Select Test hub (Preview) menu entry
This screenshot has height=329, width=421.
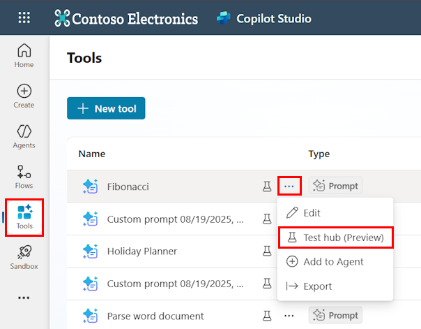click(x=335, y=237)
